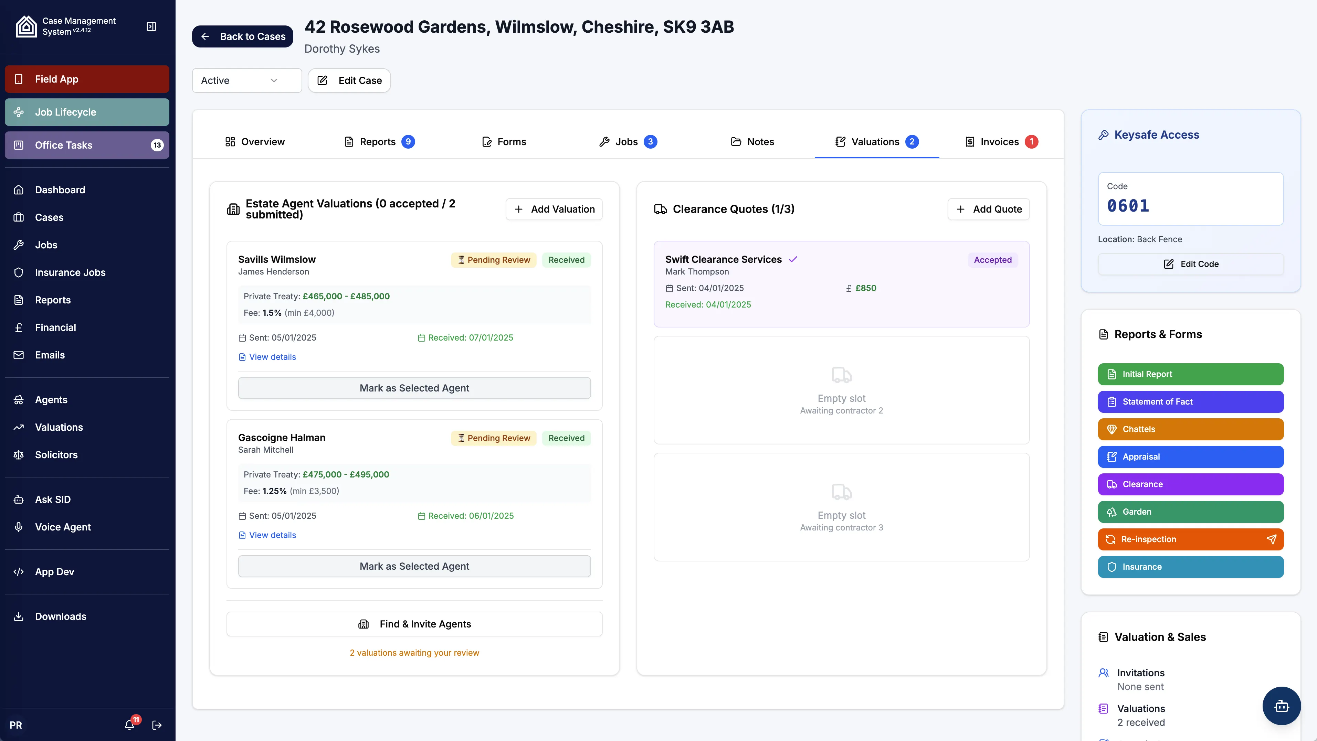Open the Chattels form
1317x741 pixels.
point(1191,429)
